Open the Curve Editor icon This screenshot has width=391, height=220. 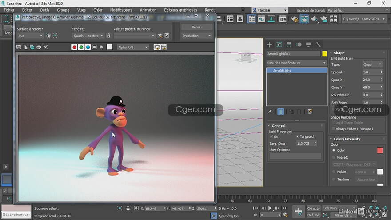[261, 19]
